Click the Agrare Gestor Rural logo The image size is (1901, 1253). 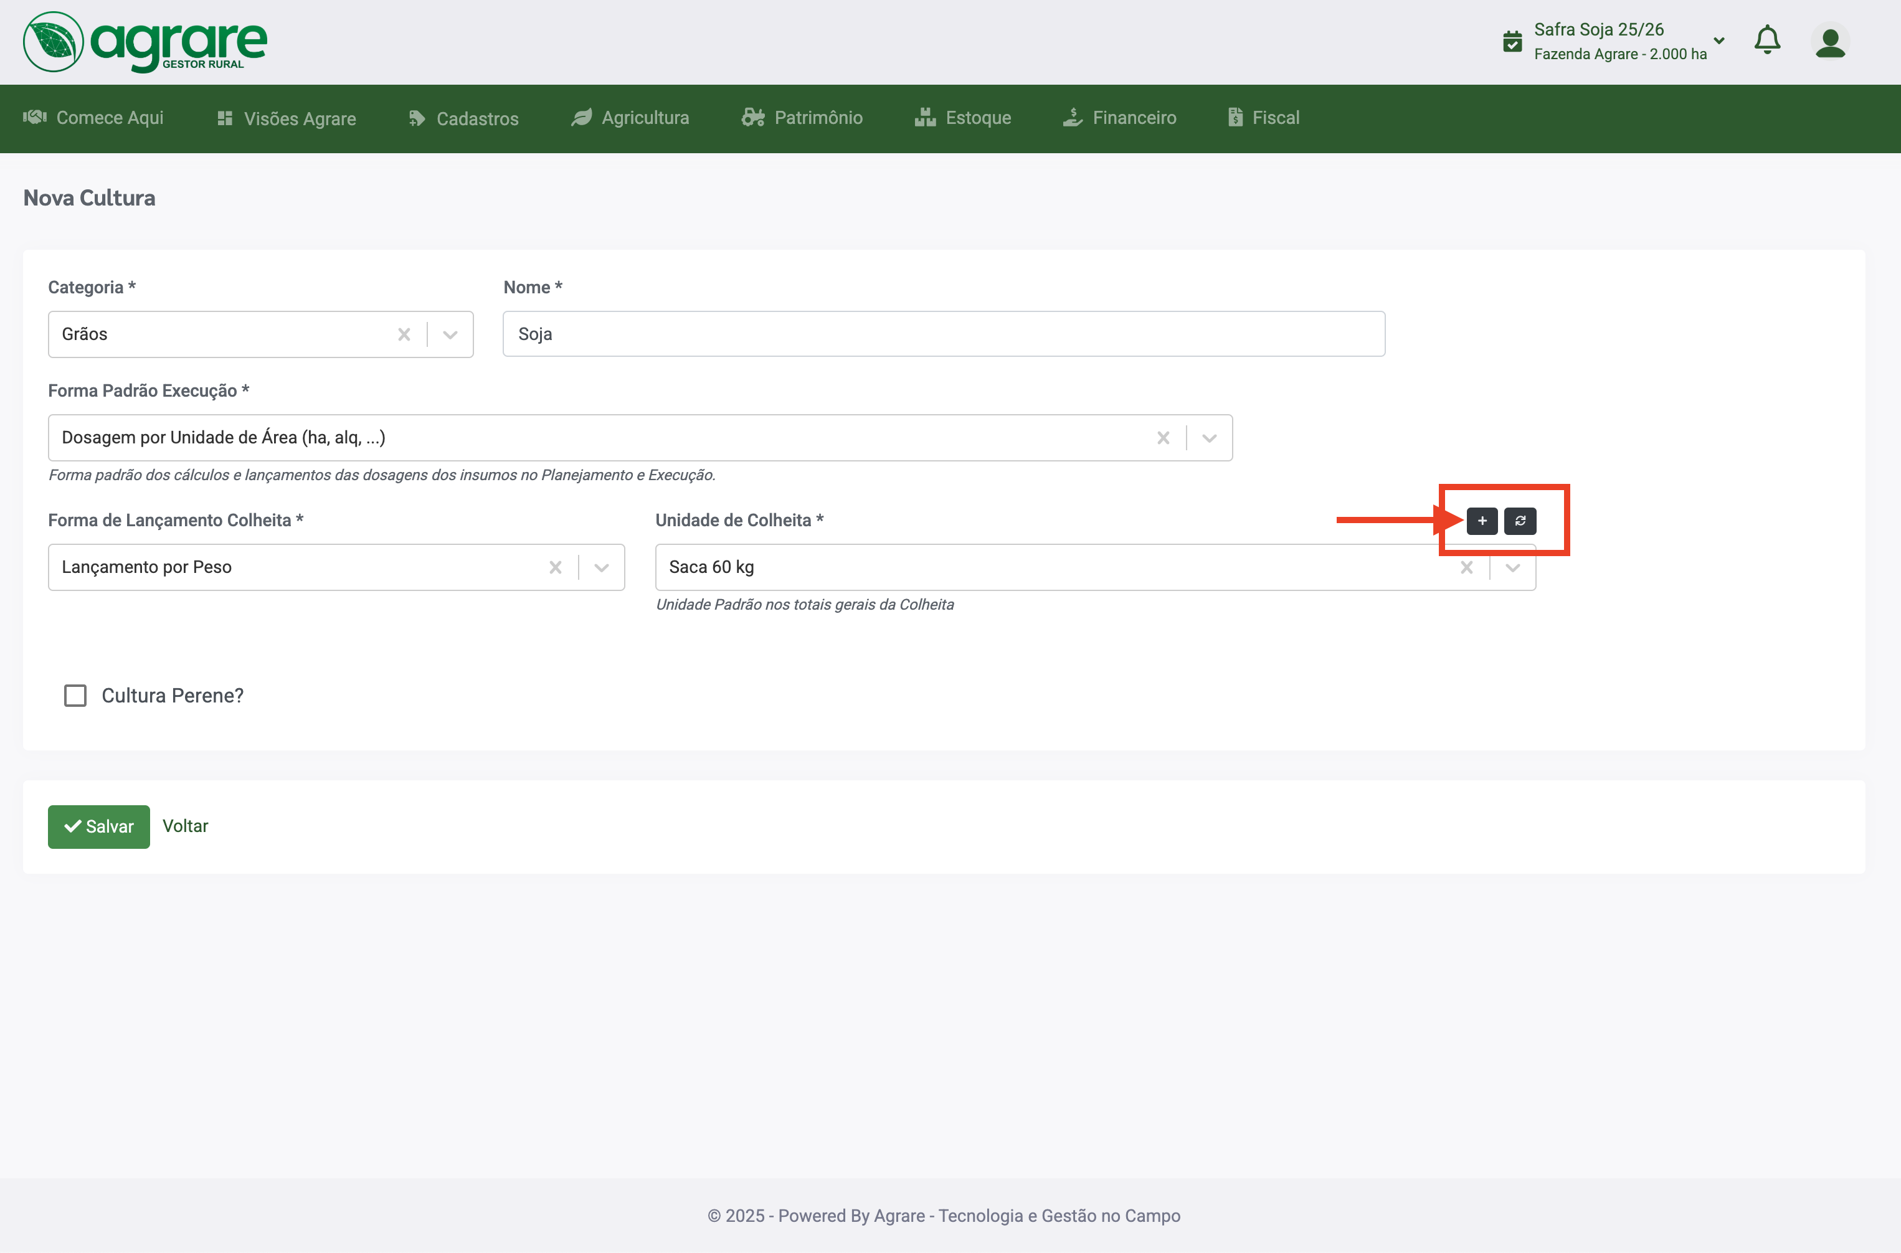(x=145, y=42)
